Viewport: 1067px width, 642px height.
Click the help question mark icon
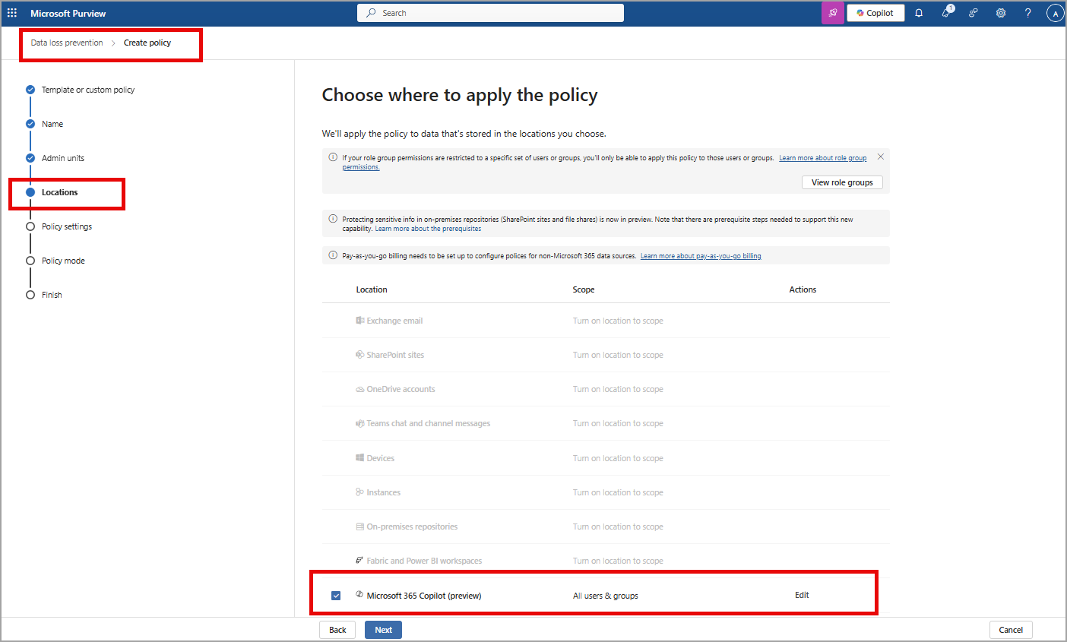click(x=1027, y=13)
